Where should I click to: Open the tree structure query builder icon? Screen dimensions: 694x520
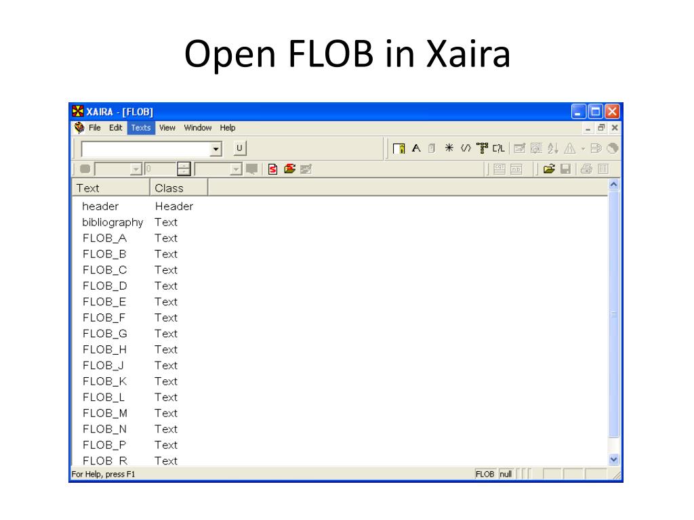(x=482, y=148)
